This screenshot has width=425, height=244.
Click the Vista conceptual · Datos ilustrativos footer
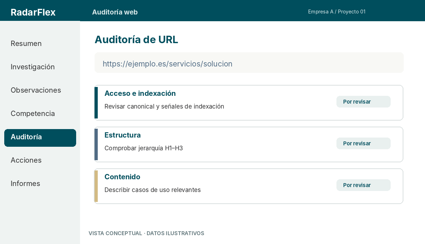[x=146, y=233]
